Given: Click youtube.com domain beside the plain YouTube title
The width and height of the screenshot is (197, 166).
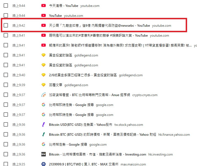Looking at the screenshot, I should pos(74,16).
